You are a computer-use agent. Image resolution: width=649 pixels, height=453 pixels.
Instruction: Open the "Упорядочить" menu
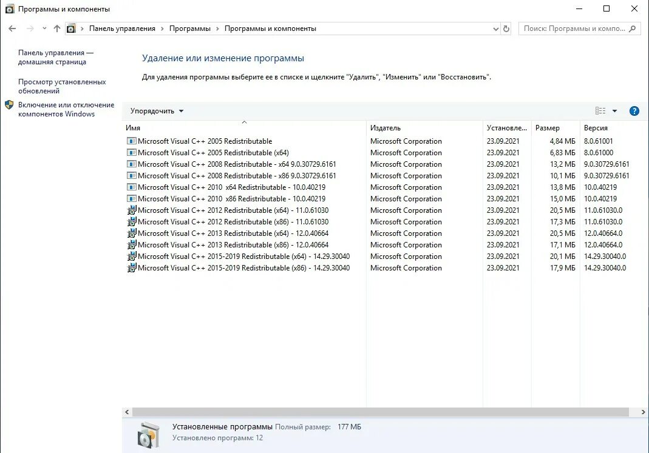point(157,111)
